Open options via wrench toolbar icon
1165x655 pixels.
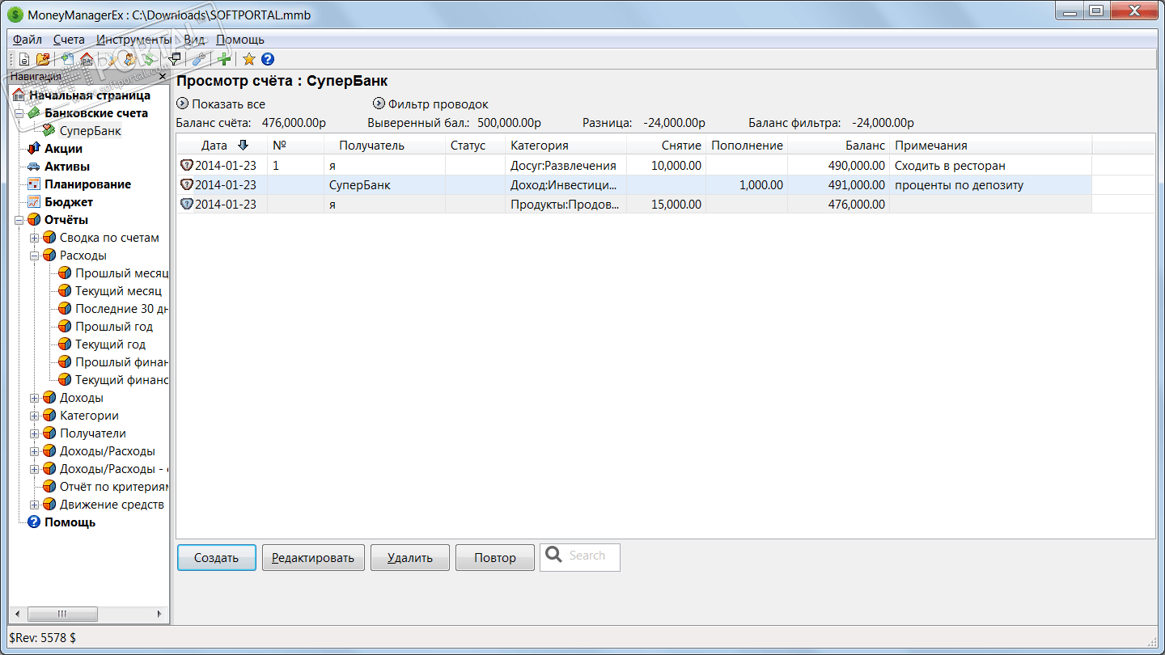click(x=199, y=59)
